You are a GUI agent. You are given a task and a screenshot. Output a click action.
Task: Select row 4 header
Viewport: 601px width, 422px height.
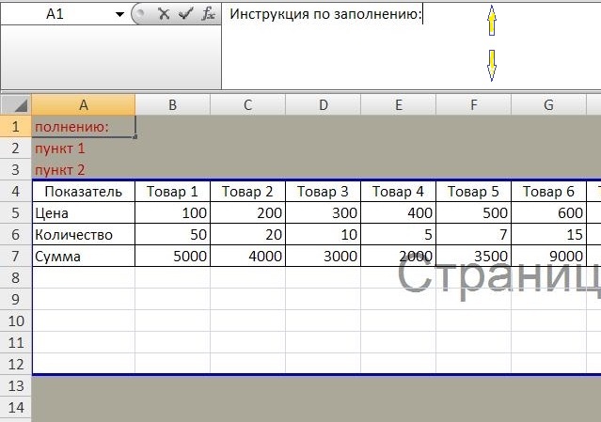[15, 192]
